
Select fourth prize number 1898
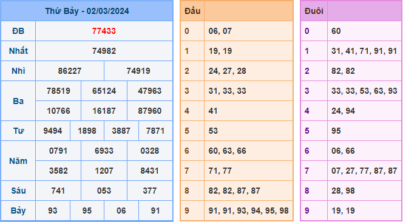coord(87,131)
